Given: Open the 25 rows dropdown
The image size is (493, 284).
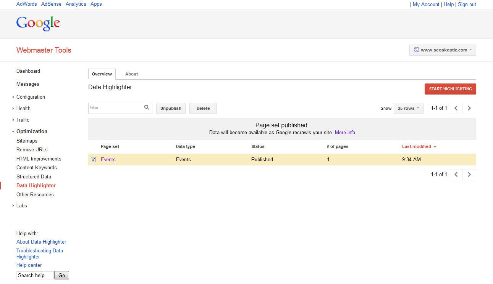Looking at the screenshot, I should click(x=408, y=108).
